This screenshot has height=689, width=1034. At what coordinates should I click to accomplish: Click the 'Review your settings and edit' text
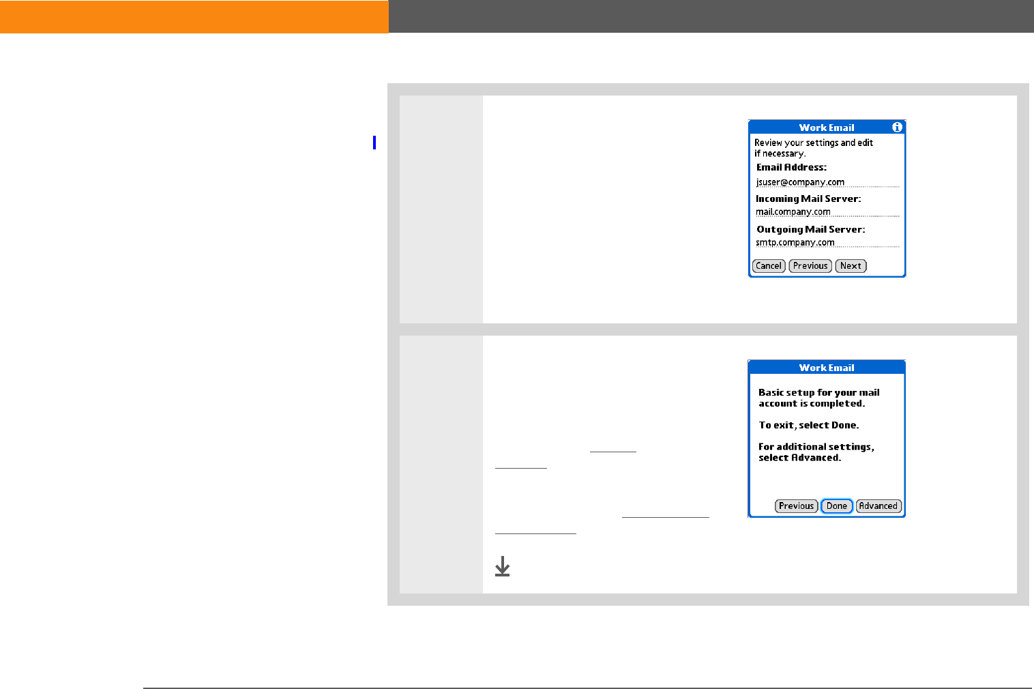click(x=814, y=143)
